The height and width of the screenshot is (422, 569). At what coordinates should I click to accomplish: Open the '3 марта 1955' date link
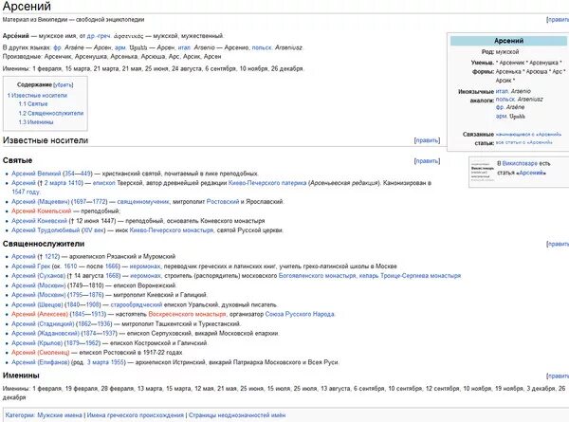click(x=106, y=362)
